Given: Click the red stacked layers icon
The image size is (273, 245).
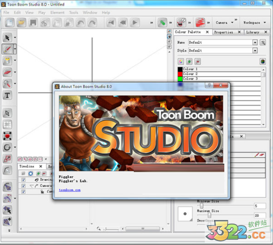Looking at the screenshot, I should click(x=200, y=22).
